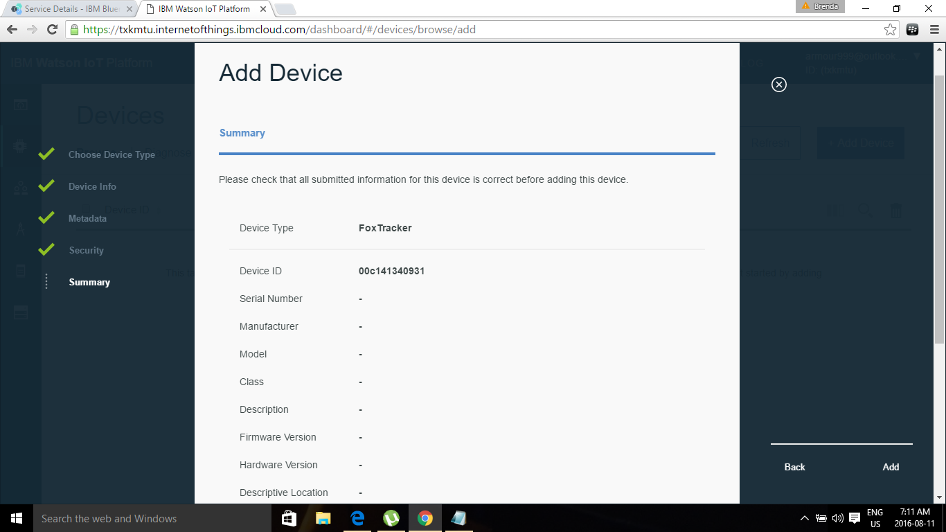The image size is (946, 532).
Task: Click the dimmed trash icon in Devices page
Action: [896, 211]
